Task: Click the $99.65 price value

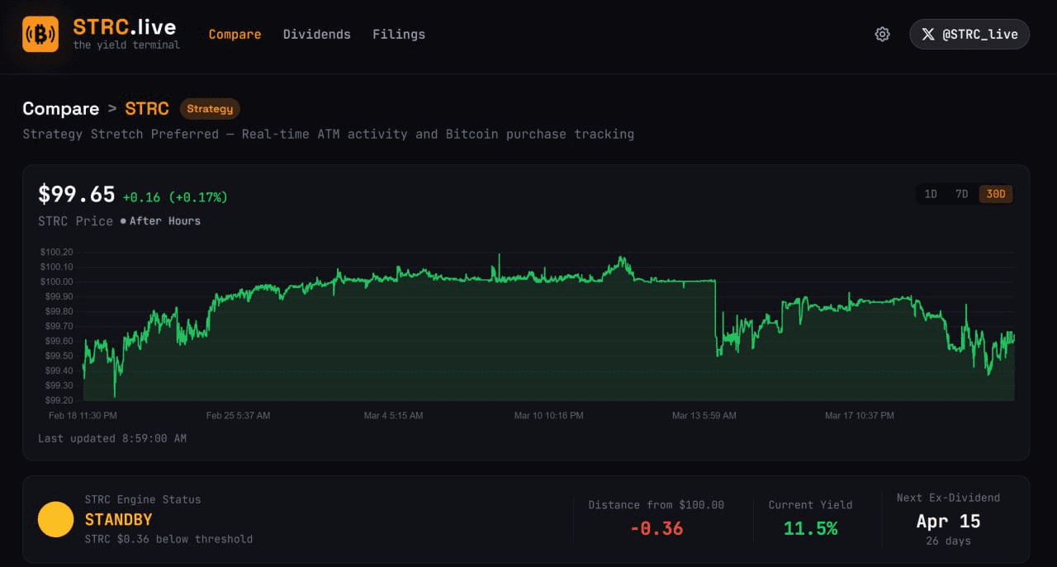Action: coord(77,195)
